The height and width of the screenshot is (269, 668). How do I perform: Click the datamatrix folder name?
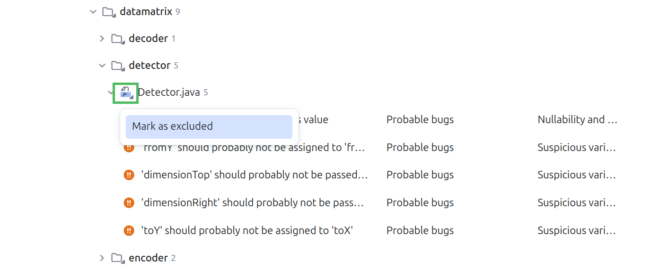[146, 11]
